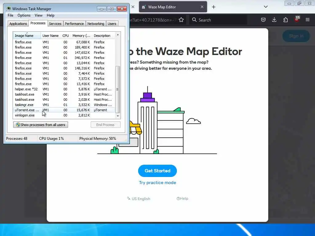Open the Firefox extensions puzzle icon

(285, 20)
